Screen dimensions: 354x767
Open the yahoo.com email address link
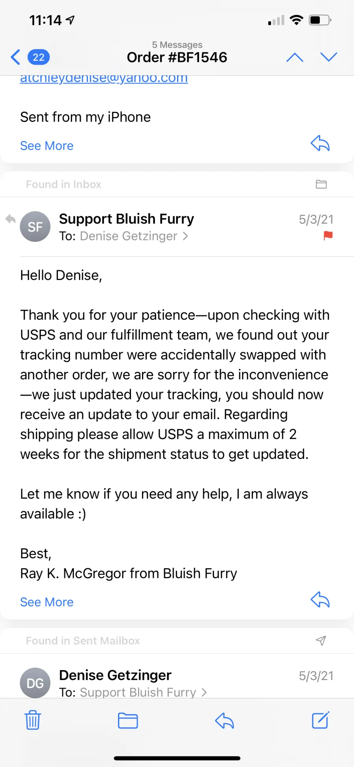pos(104,78)
